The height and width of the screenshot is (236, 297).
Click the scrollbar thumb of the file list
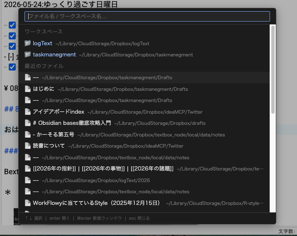tap(273, 70)
